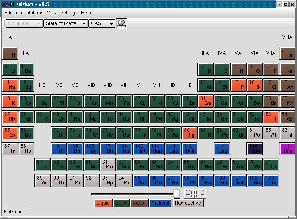The height and width of the screenshot is (219, 297).
Task: Select element 87 Francium (Fr)
Action: pyautogui.click(x=10, y=149)
